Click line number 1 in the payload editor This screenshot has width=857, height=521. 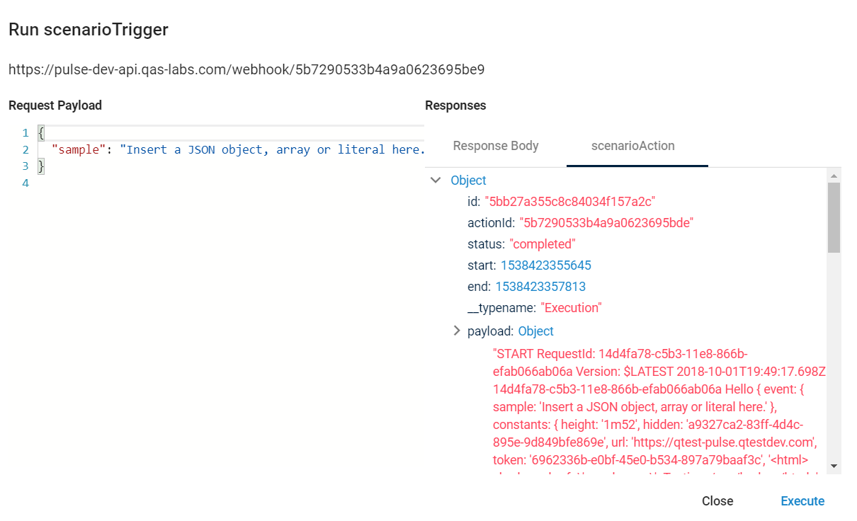coord(25,133)
